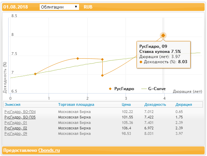Sort by the Доходность column header
The height and width of the screenshot is (156, 207).
coord(155,105)
